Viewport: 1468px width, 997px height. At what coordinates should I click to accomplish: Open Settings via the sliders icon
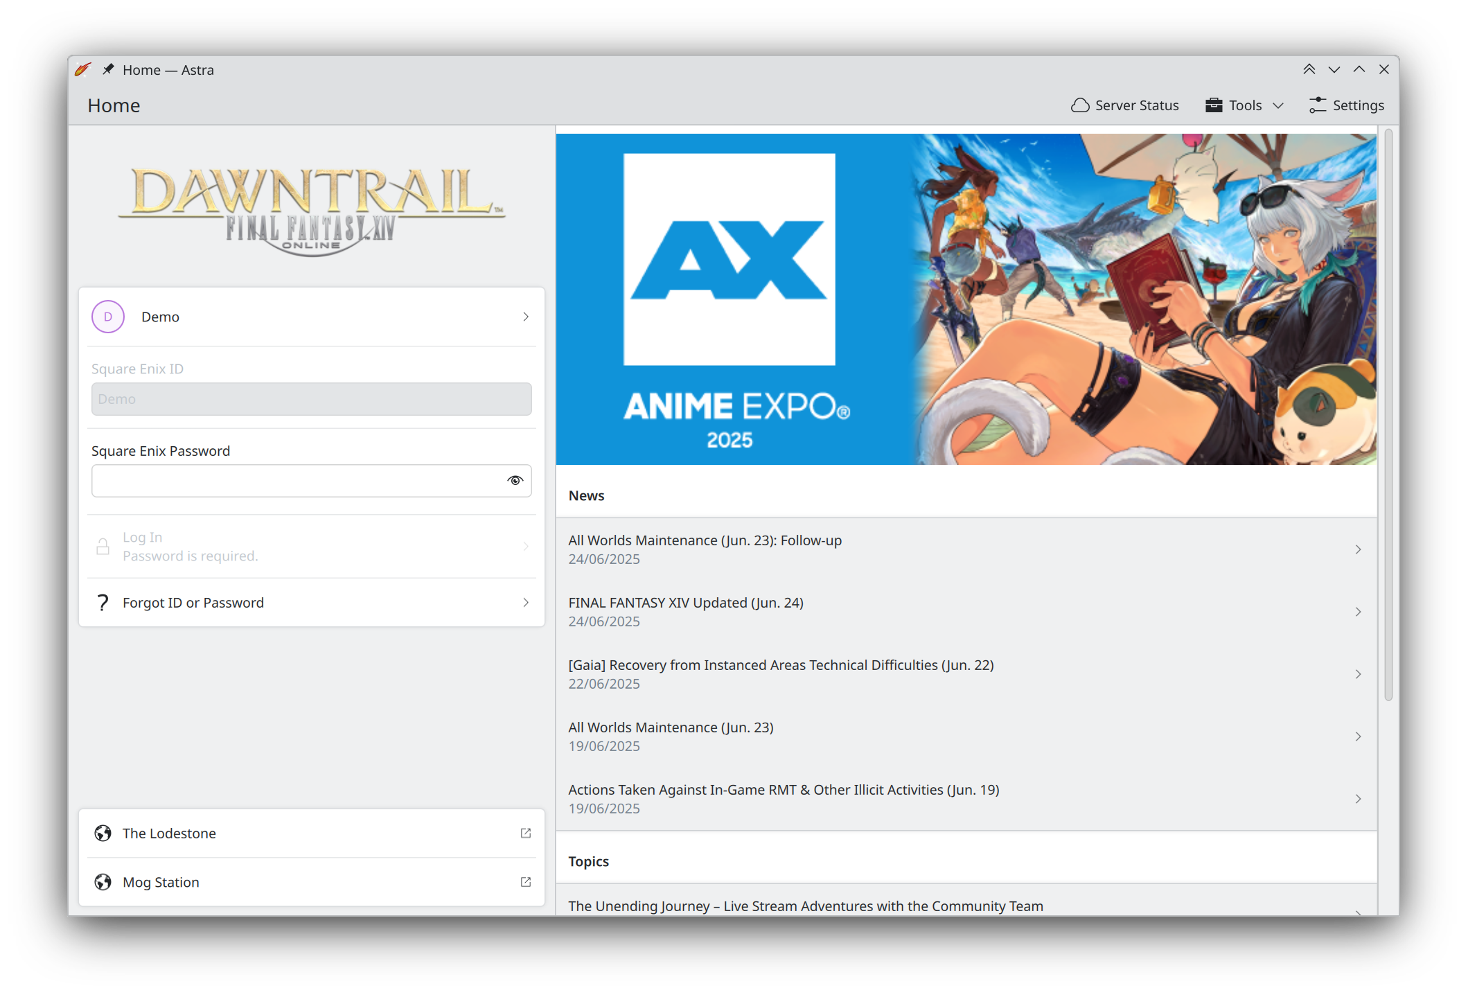(1317, 105)
